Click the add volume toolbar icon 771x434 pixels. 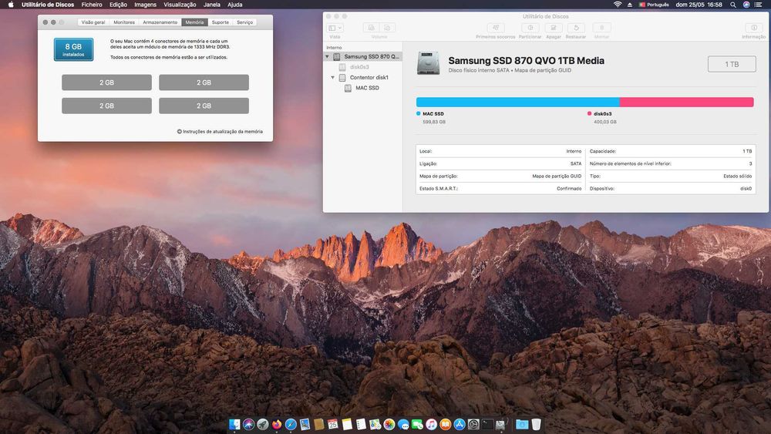coord(372,28)
